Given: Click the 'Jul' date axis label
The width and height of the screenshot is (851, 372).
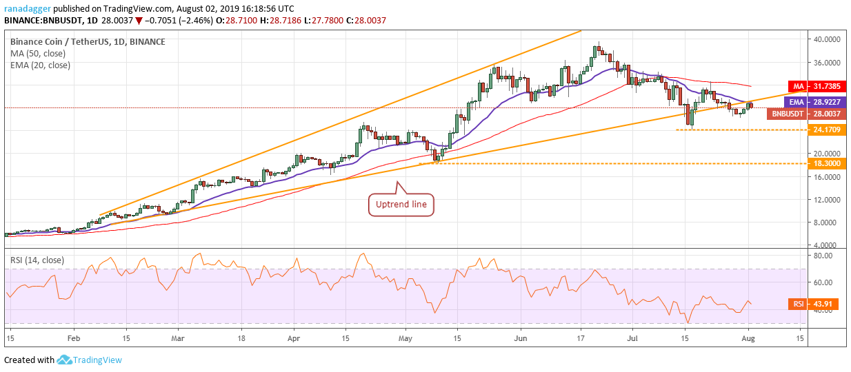Looking at the screenshot, I should [x=631, y=338].
